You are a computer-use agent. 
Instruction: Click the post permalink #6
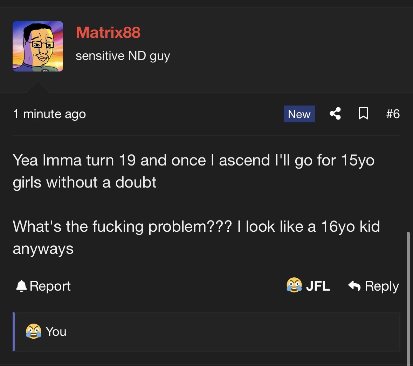[393, 114]
